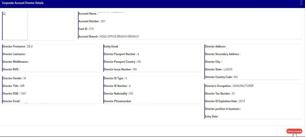The width and height of the screenshot is (305, 137).
Task: Click the Director Firstname DEJI field
Action: tap(17, 47)
